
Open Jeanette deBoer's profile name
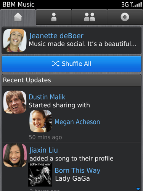click(56, 36)
